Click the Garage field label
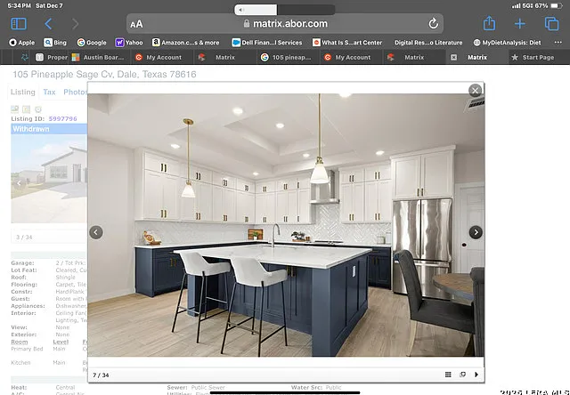570x395 pixels. pyautogui.click(x=22, y=262)
